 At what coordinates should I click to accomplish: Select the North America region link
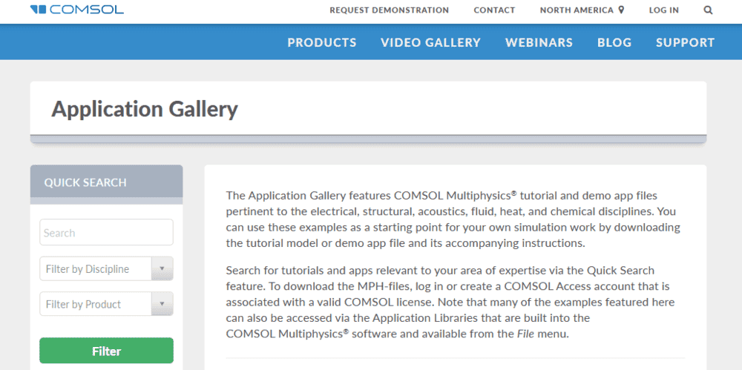click(577, 10)
